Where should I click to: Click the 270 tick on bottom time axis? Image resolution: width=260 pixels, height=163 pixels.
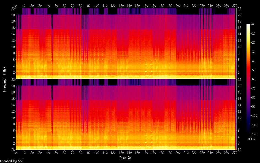click(235, 153)
